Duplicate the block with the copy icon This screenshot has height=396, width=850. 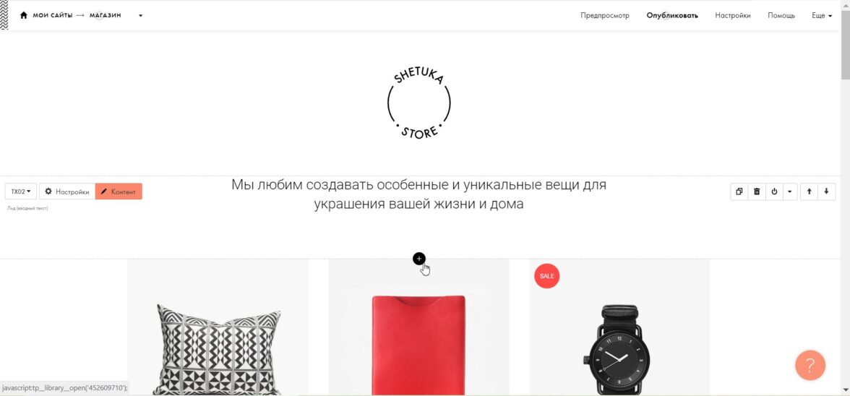click(x=739, y=191)
